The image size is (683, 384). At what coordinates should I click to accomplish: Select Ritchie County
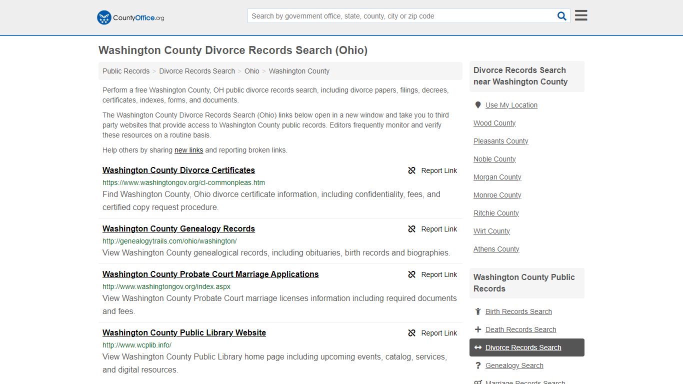tap(496, 213)
